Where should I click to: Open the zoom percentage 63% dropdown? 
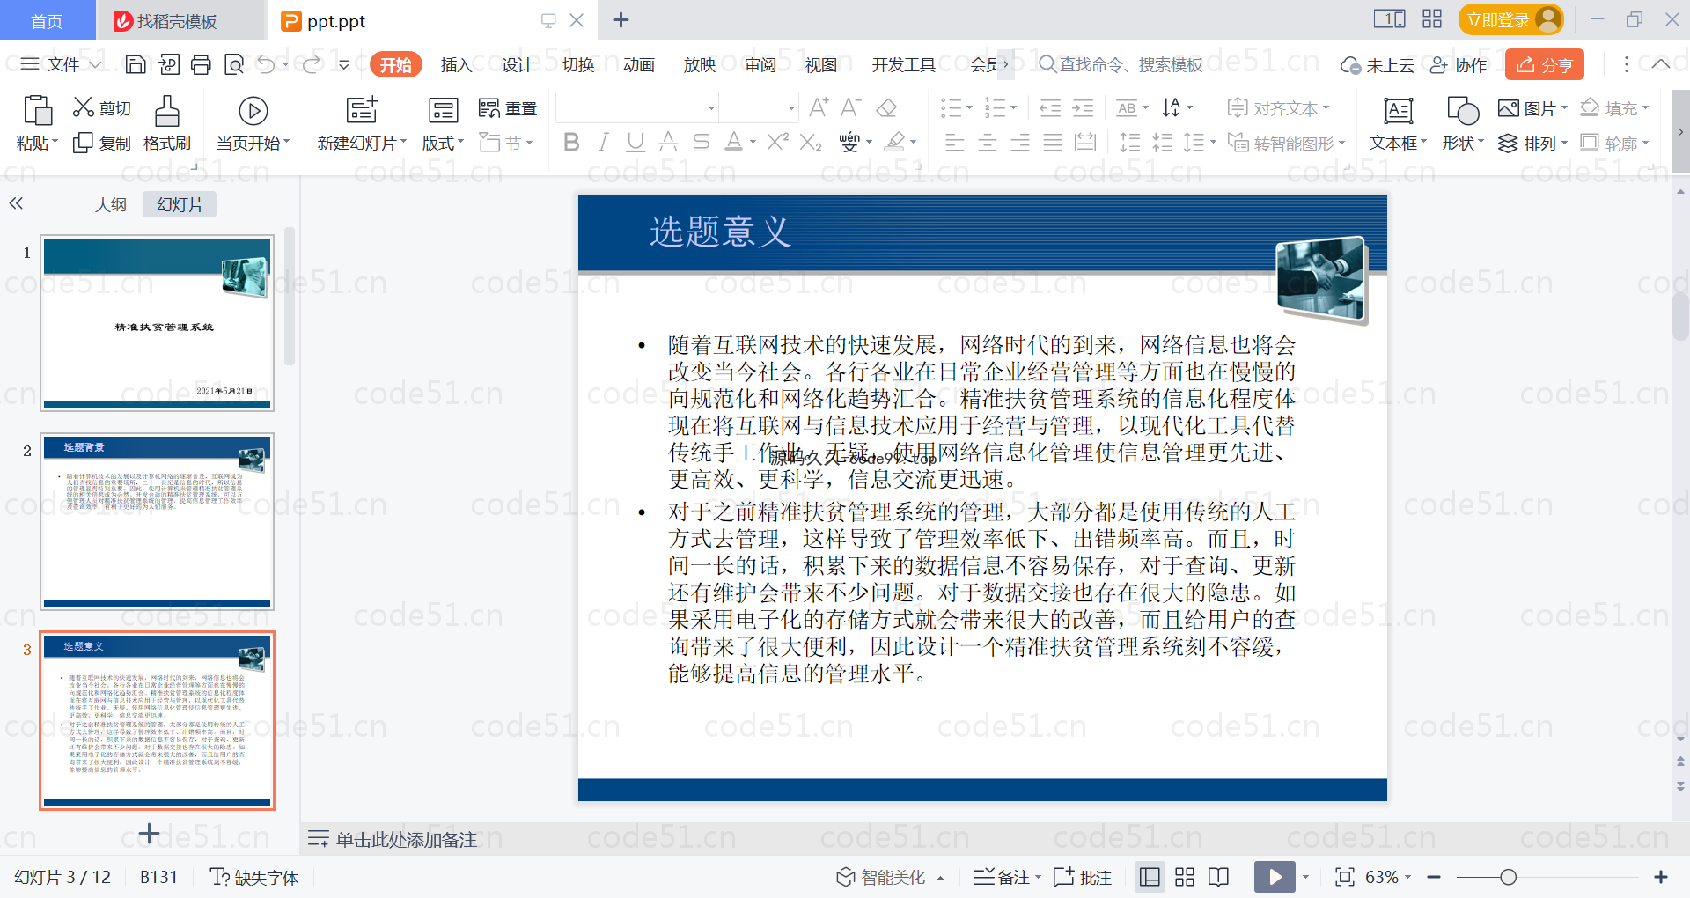coord(1388,877)
